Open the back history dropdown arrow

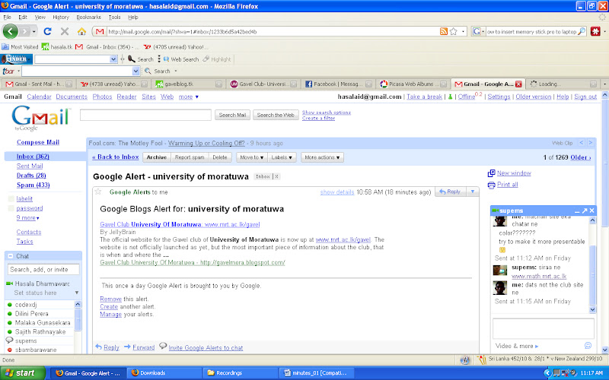click(x=34, y=31)
